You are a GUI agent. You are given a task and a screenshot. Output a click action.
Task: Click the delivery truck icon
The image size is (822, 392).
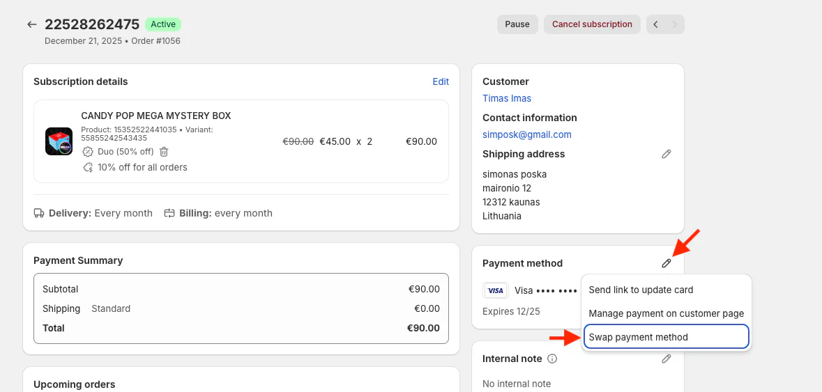point(39,213)
